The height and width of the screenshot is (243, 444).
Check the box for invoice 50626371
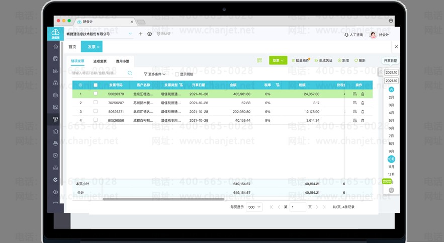point(96,111)
